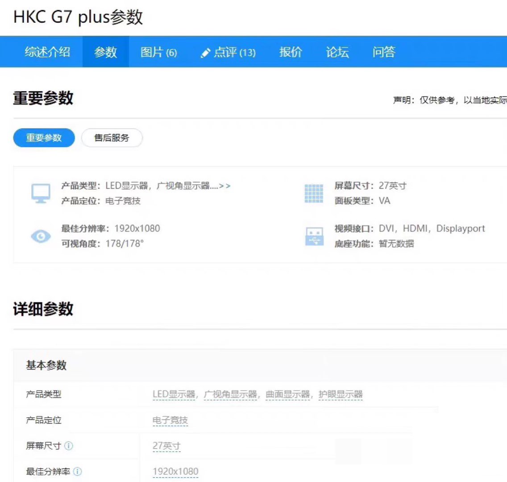Select the 参数 tab

pos(106,52)
